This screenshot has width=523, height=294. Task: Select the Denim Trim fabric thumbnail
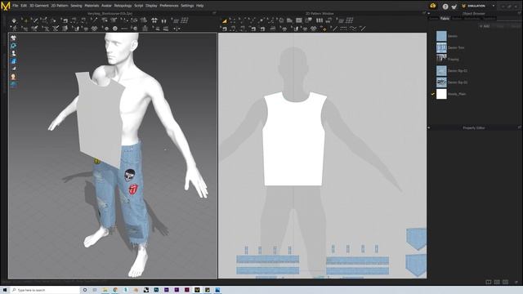pyautogui.click(x=441, y=47)
